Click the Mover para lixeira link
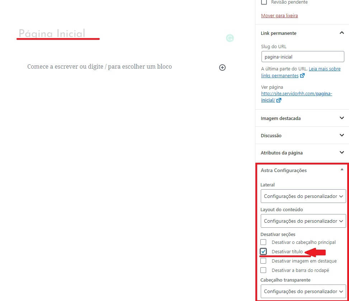Screen dimensions: 349x301 tap(279, 15)
